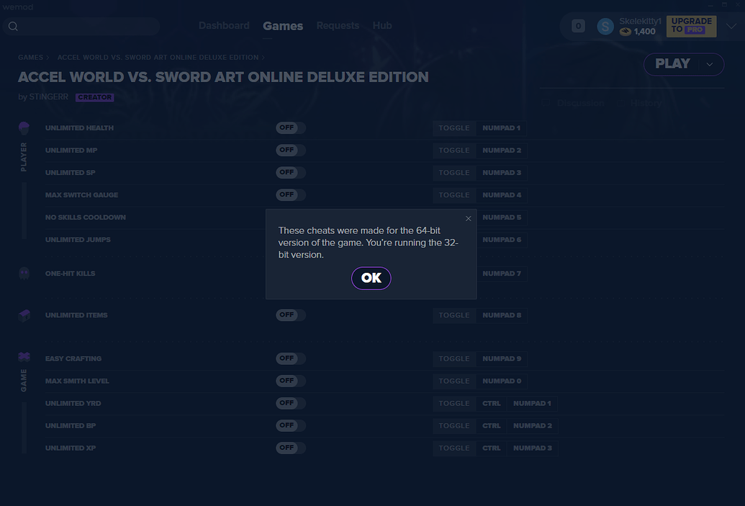The height and width of the screenshot is (506, 745).
Task: Click NUMPAD 7 hotkey for One-Hit Kills
Action: tap(502, 274)
